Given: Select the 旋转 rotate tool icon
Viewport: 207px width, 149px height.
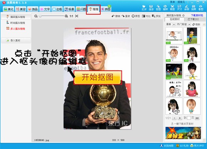Looking at the screenshot, I should 165,8.
